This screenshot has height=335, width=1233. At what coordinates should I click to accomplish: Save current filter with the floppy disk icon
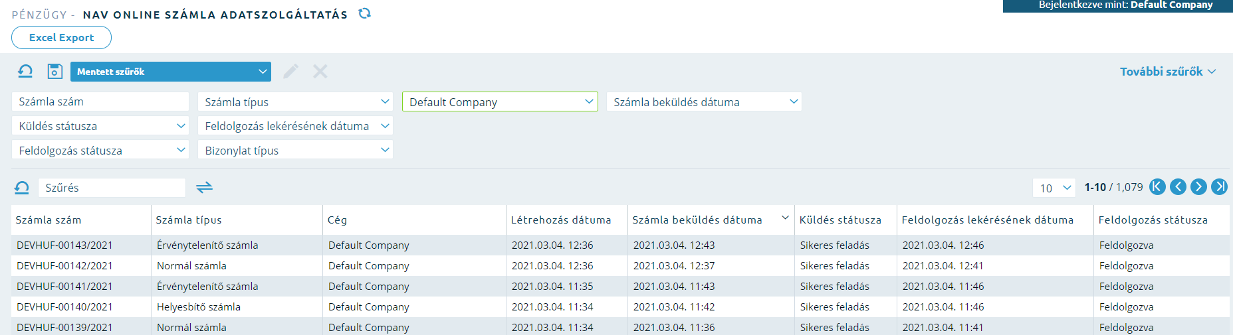(55, 72)
